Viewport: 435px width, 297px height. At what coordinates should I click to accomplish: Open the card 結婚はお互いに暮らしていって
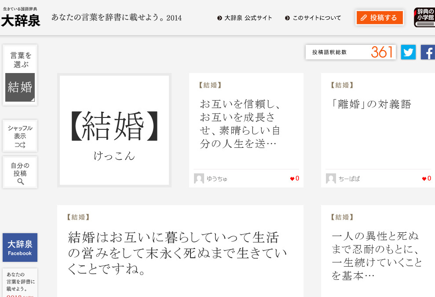click(x=180, y=251)
